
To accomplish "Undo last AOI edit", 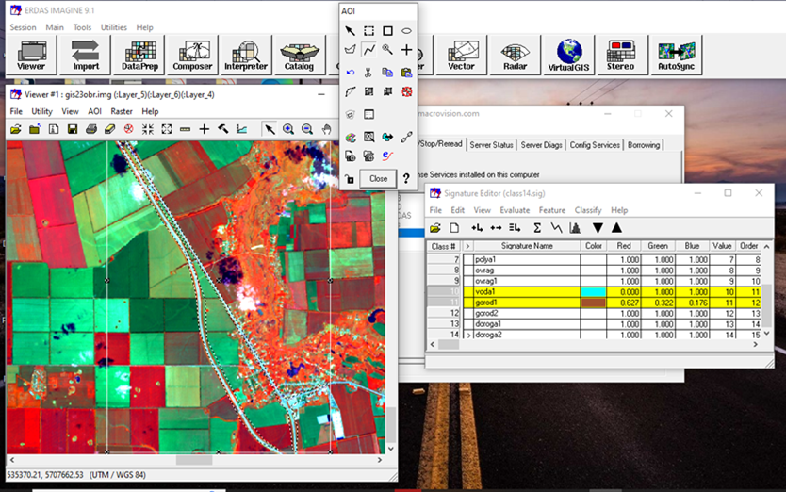I will pyautogui.click(x=350, y=73).
